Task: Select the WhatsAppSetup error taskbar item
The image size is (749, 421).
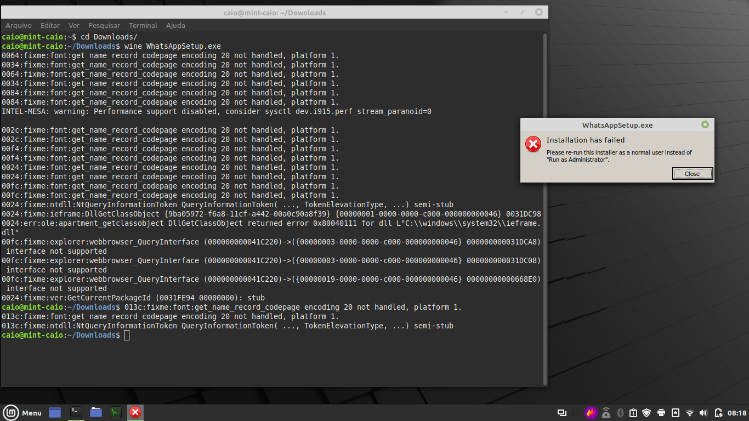Action: [135, 412]
